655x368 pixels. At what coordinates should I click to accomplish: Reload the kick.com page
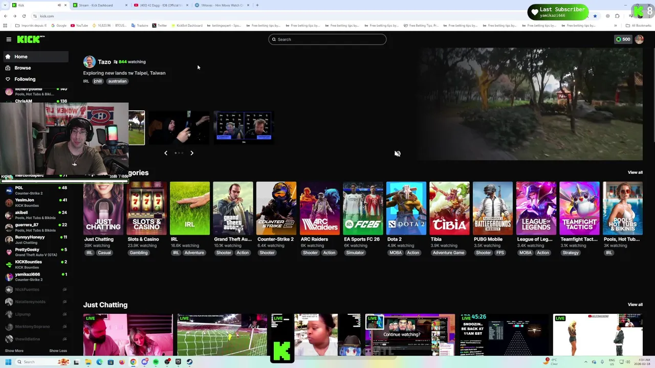pos(24,16)
